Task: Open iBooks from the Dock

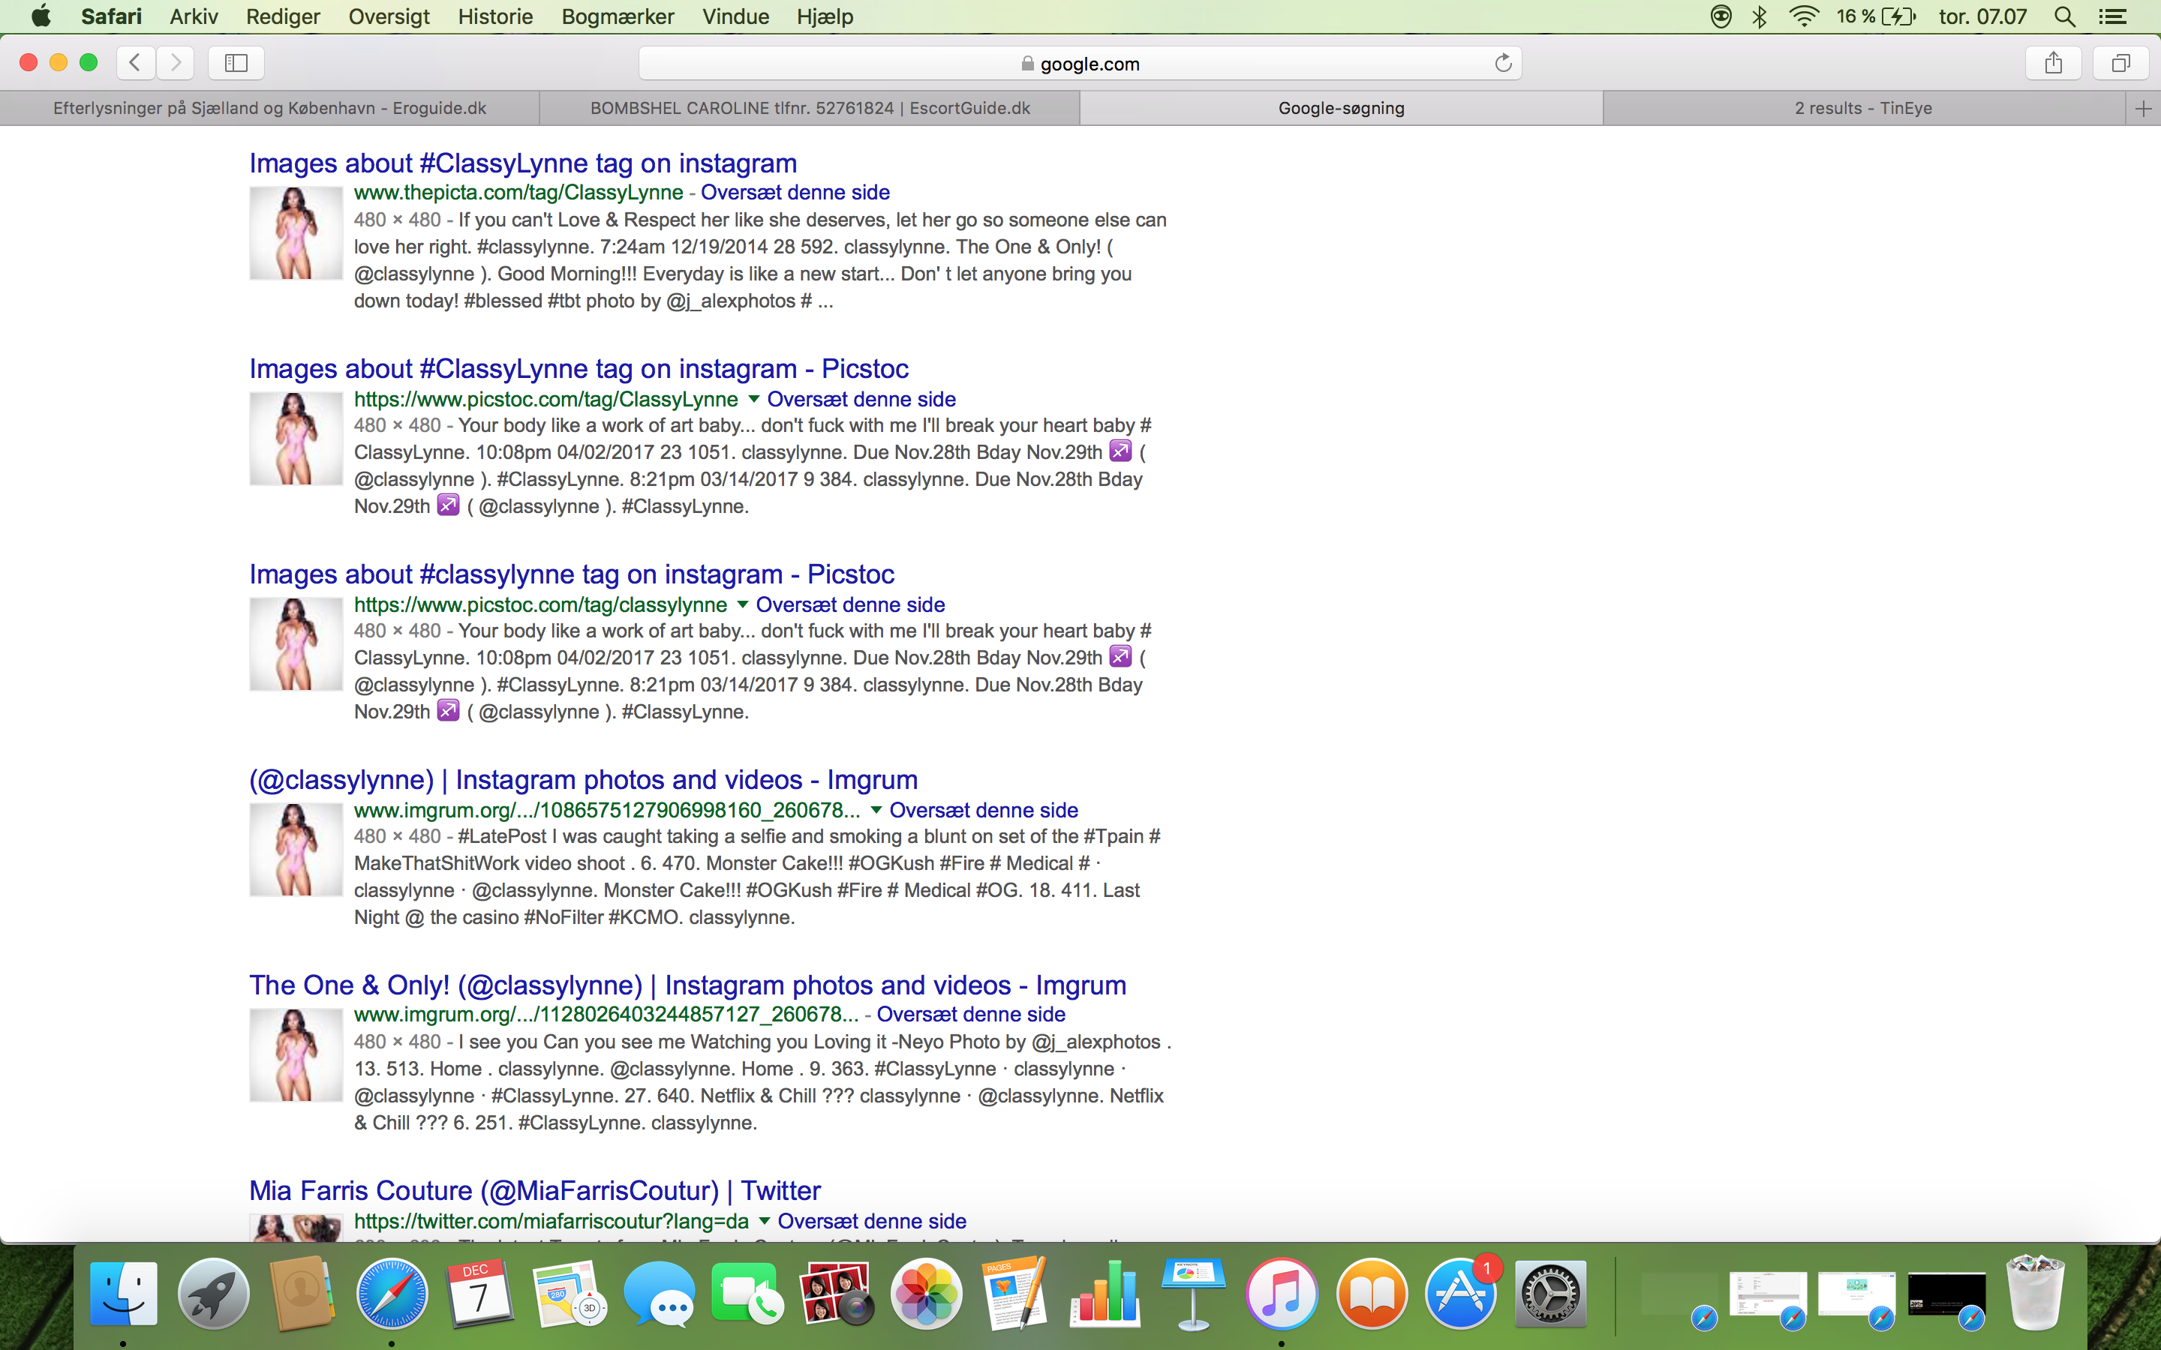Action: [1372, 1293]
